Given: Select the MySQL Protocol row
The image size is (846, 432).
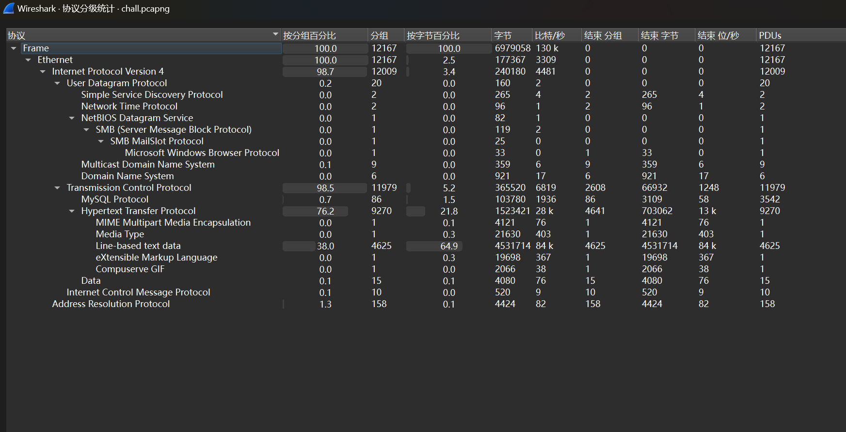Looking at the screenshot, I should pos(115,200).
